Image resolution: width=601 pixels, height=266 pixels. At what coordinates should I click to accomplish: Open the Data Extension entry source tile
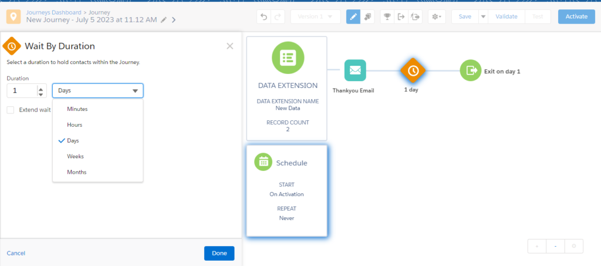coord(286,88)
